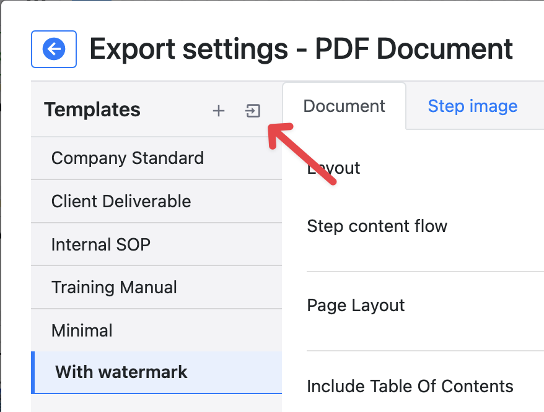Click the With watermark template
The width and height of the screenshot is (544, 412).
click(x=121, y=372)
